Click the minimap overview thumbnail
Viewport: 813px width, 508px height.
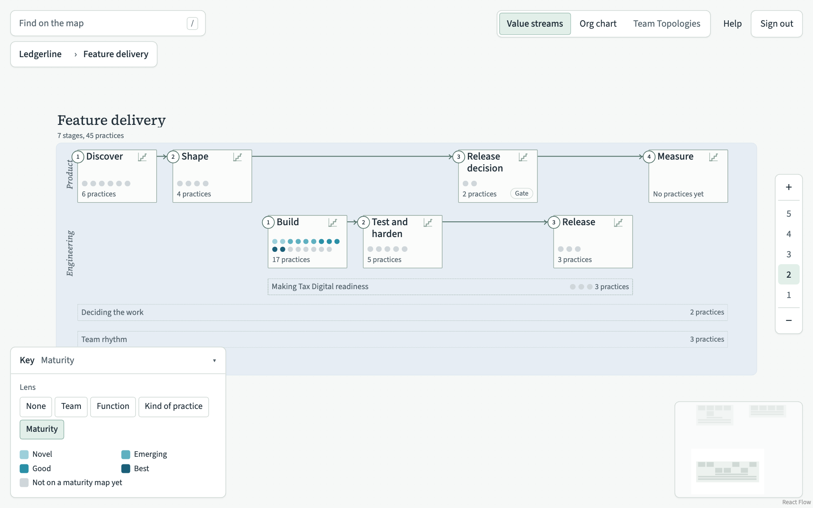[x=738, y=450]
